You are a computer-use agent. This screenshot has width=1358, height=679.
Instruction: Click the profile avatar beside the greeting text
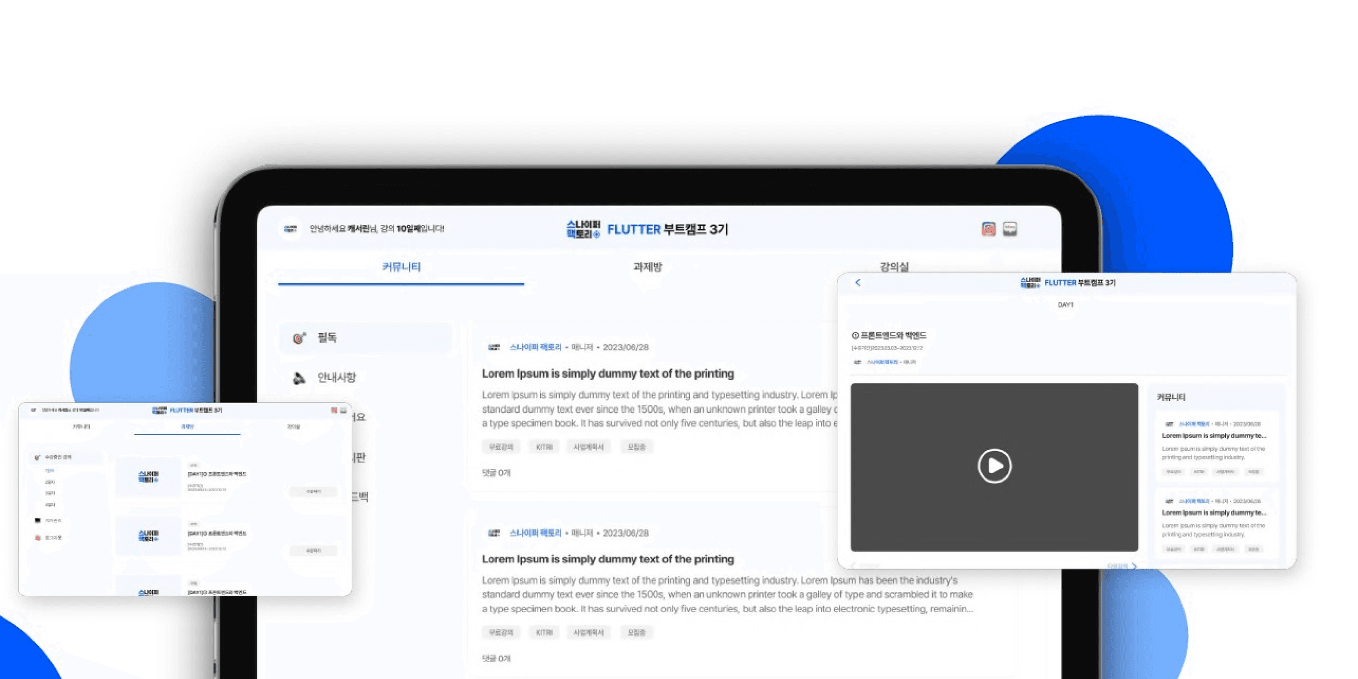click(290, 229)
